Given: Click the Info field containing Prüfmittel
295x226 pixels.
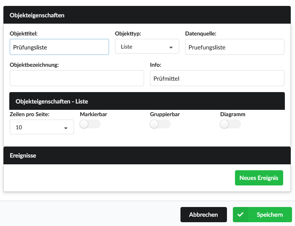Looking at the screenshot, I should [x=217, y=78].
